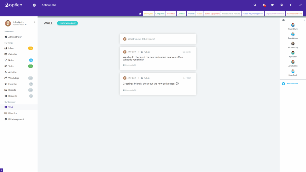306x172 pixels.
Task: Switch to the Business contracts tab
Action: tap(294, 14)
